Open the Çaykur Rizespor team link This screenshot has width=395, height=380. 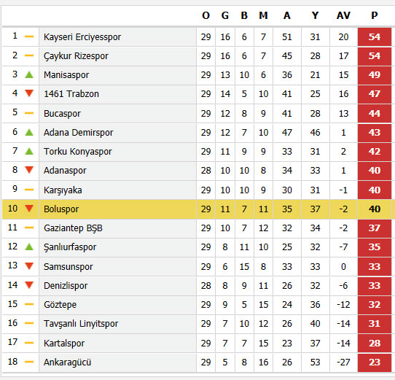pyautogui.click(x=76, y=56)
